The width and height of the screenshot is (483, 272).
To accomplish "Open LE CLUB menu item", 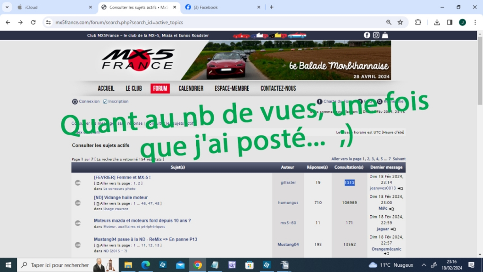I will (133, 88).
